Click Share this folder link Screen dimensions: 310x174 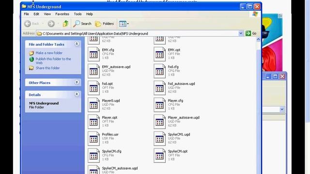click(x=47, y=68)
